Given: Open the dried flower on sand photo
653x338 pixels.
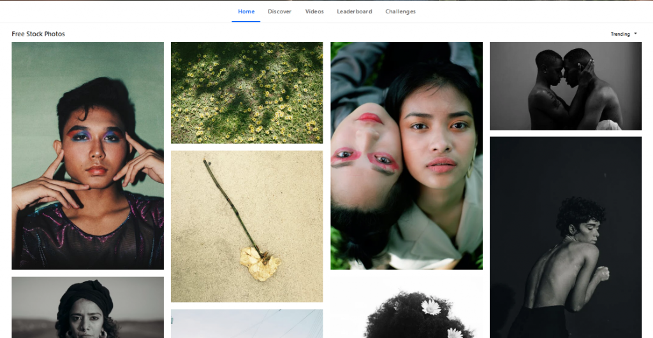Looking at the screenshot, I should click(247, 226).
